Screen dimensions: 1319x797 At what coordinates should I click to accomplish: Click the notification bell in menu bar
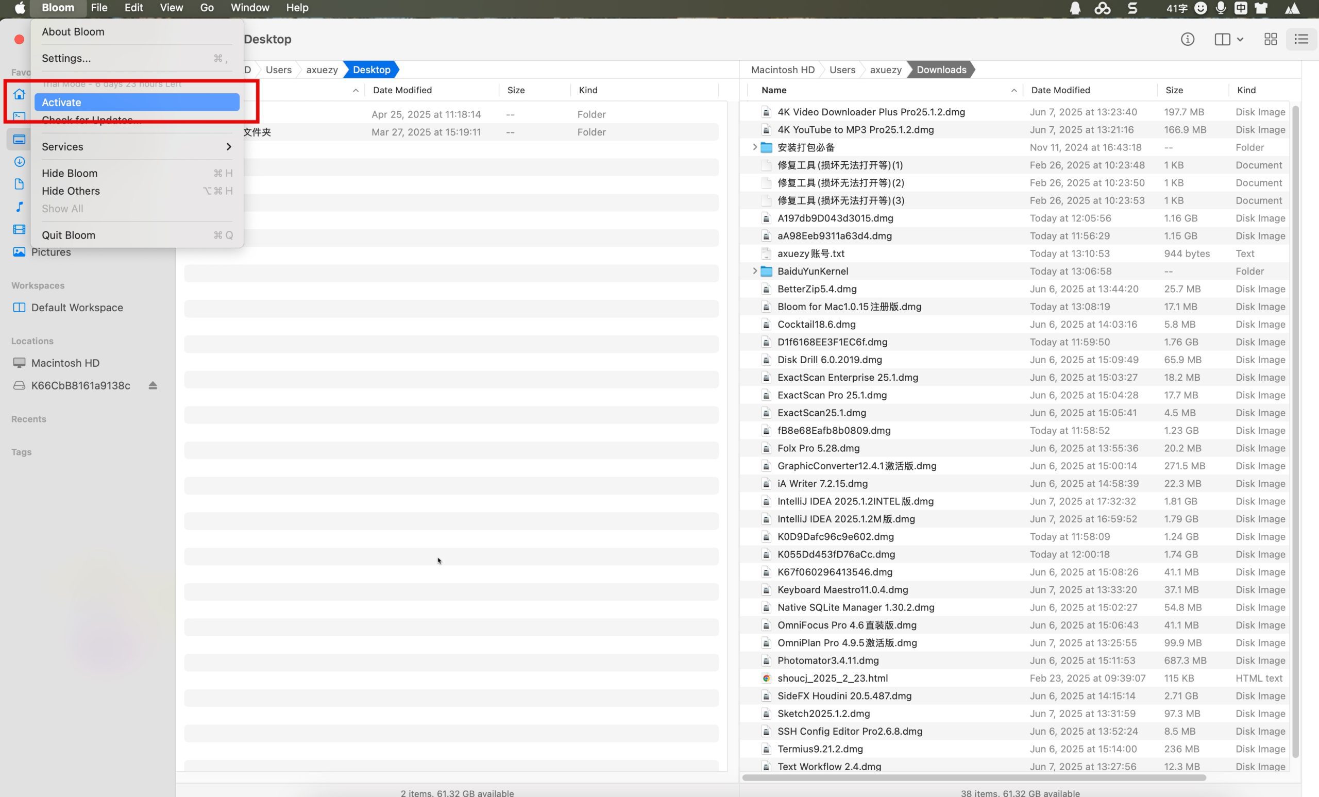click(x=1074, y=8)
